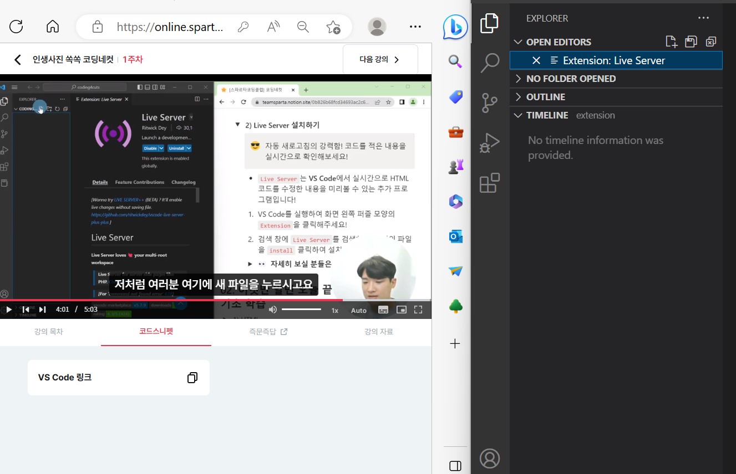This screenshot has width=736, height=474.
Task: Collapse the TIMELINE section
Action: click(518, 115)
